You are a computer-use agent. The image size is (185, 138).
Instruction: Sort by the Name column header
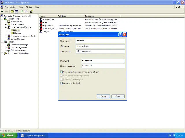(x=48, y=16)
